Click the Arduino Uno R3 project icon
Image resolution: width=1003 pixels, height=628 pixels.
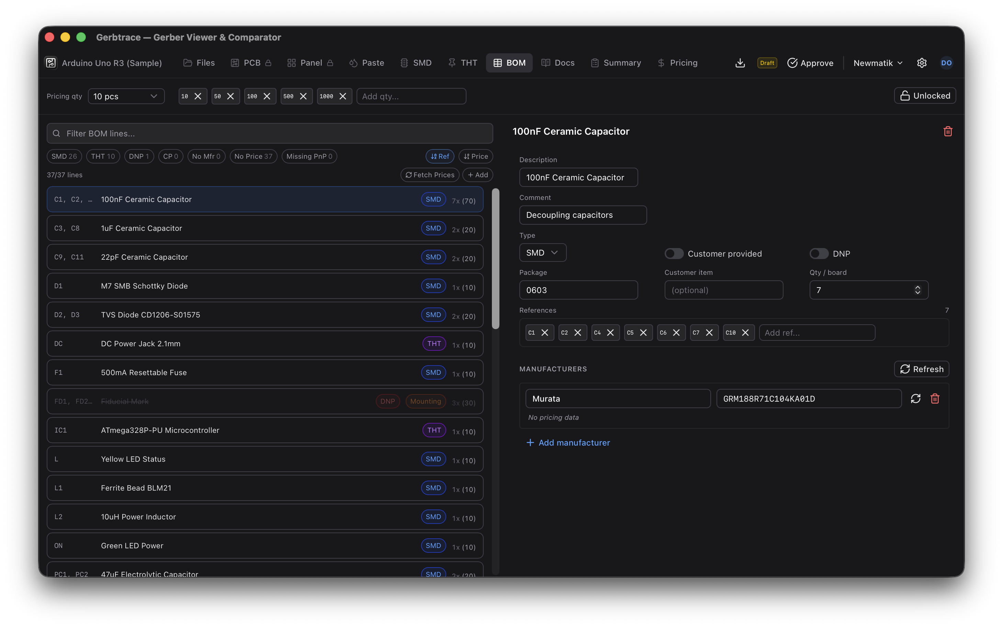pos(51,63)
